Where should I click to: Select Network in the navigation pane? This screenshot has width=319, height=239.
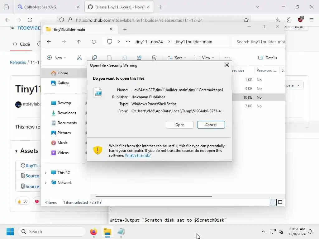pos(64,182)
